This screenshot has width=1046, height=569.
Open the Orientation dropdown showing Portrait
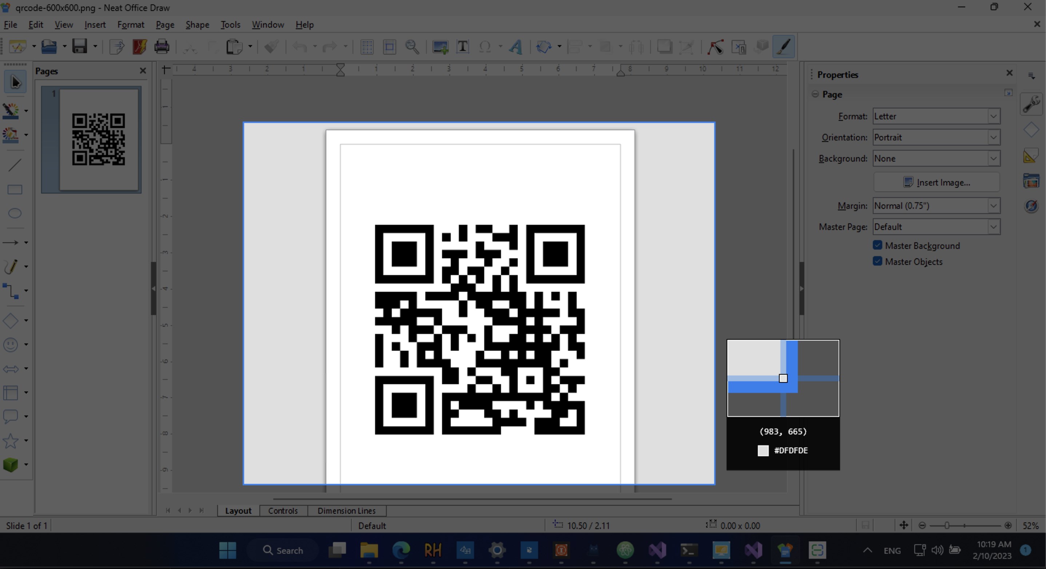tap(936, 137)
